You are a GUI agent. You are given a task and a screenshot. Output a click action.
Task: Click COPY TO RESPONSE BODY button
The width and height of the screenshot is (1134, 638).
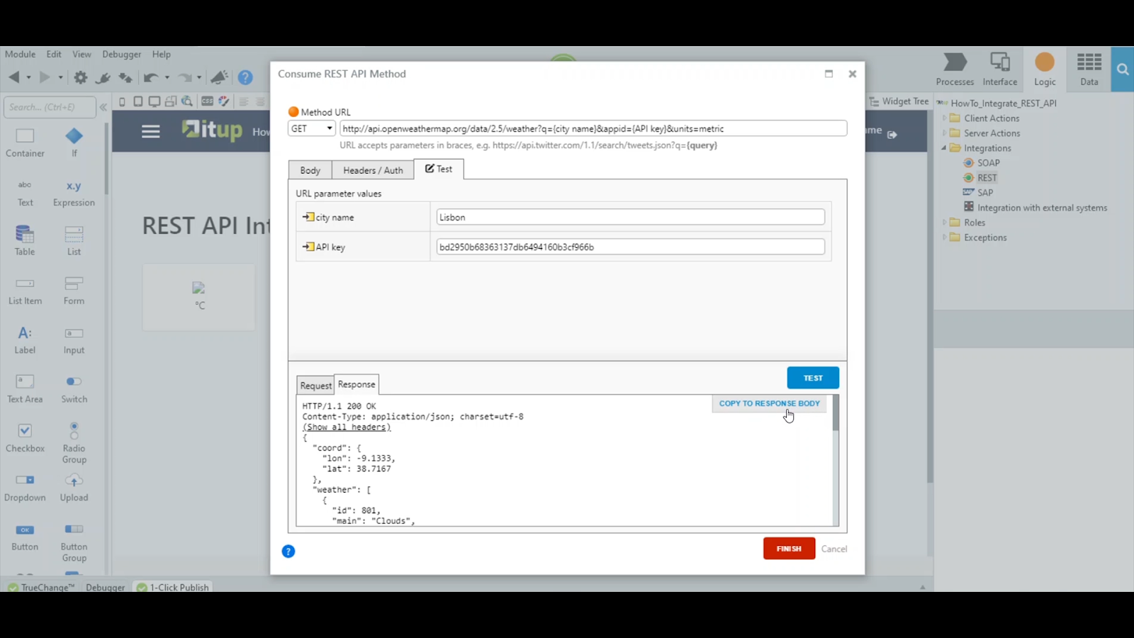point(769,403)
